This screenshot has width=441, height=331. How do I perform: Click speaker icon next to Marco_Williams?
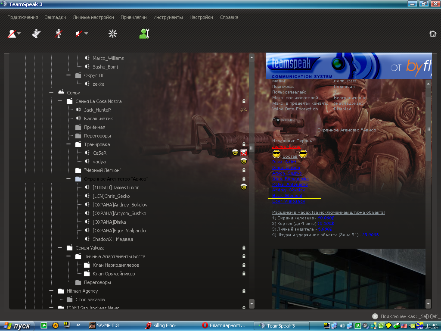coord(87,58)
